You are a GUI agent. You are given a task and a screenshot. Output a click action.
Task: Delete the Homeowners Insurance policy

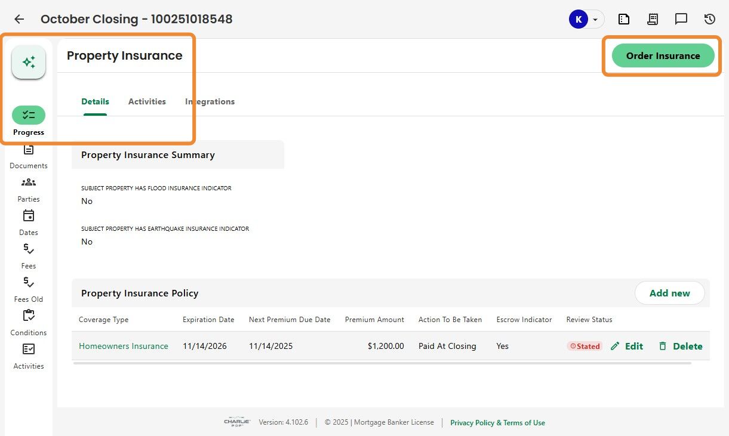point(681,346)
